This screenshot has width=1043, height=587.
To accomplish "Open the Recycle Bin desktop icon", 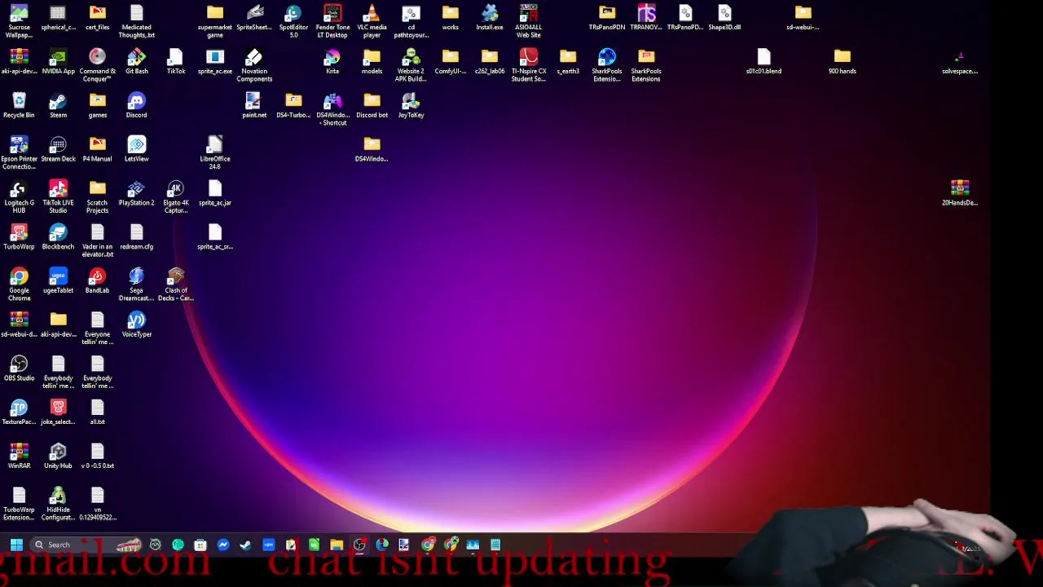I will pos(19,105).
